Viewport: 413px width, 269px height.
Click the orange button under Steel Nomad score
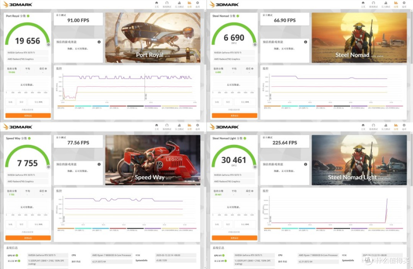pyautogui.click(x=235, y=116)
